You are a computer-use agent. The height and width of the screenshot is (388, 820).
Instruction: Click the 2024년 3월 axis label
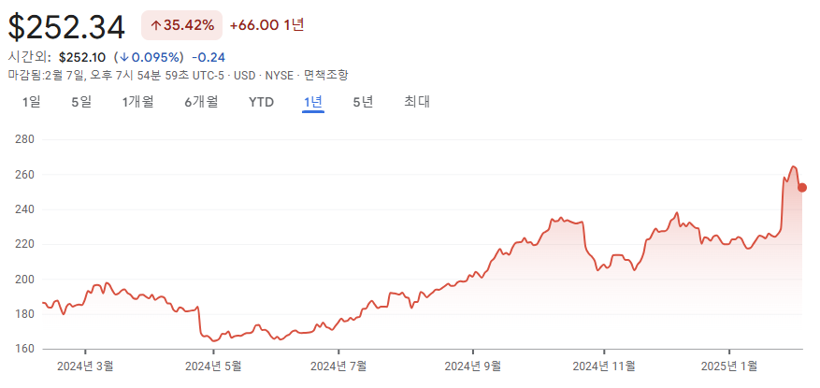click(x=85, y=366)
